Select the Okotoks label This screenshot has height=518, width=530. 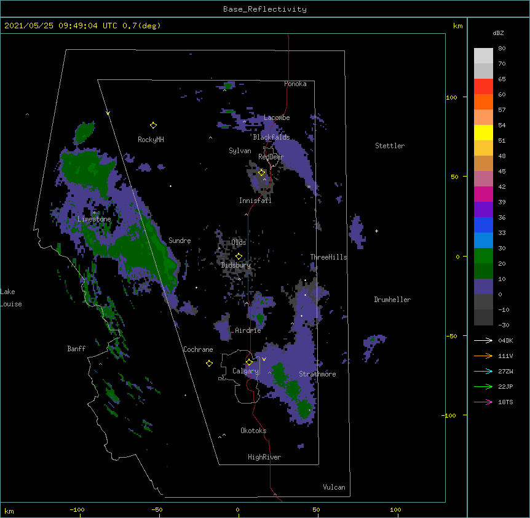click(x=253, y=431)
